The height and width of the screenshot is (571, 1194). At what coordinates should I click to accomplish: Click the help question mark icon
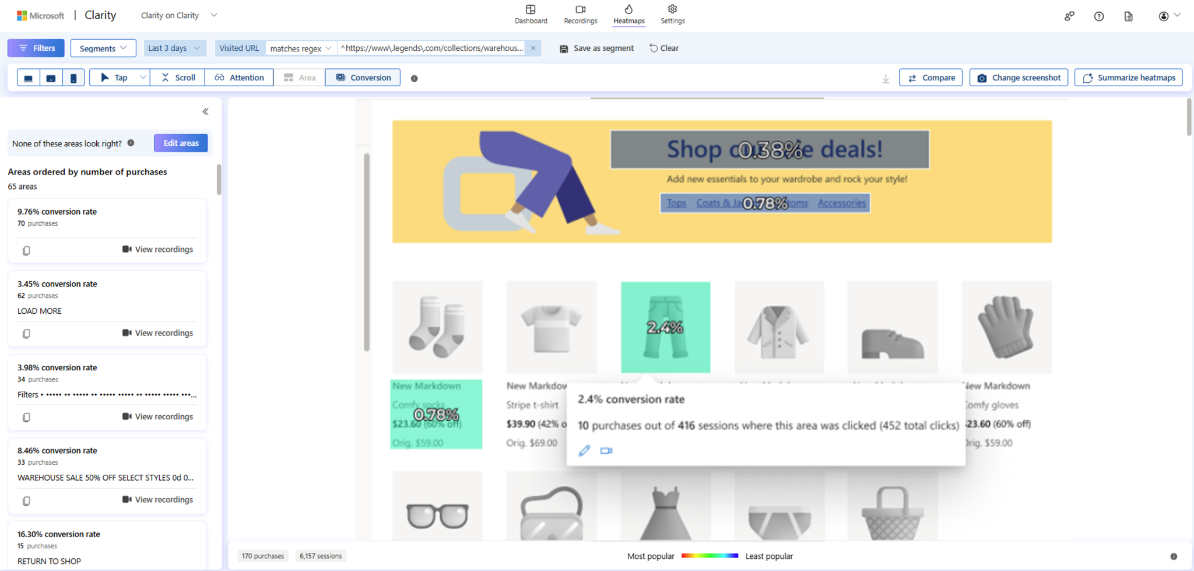pos(1099,16)
